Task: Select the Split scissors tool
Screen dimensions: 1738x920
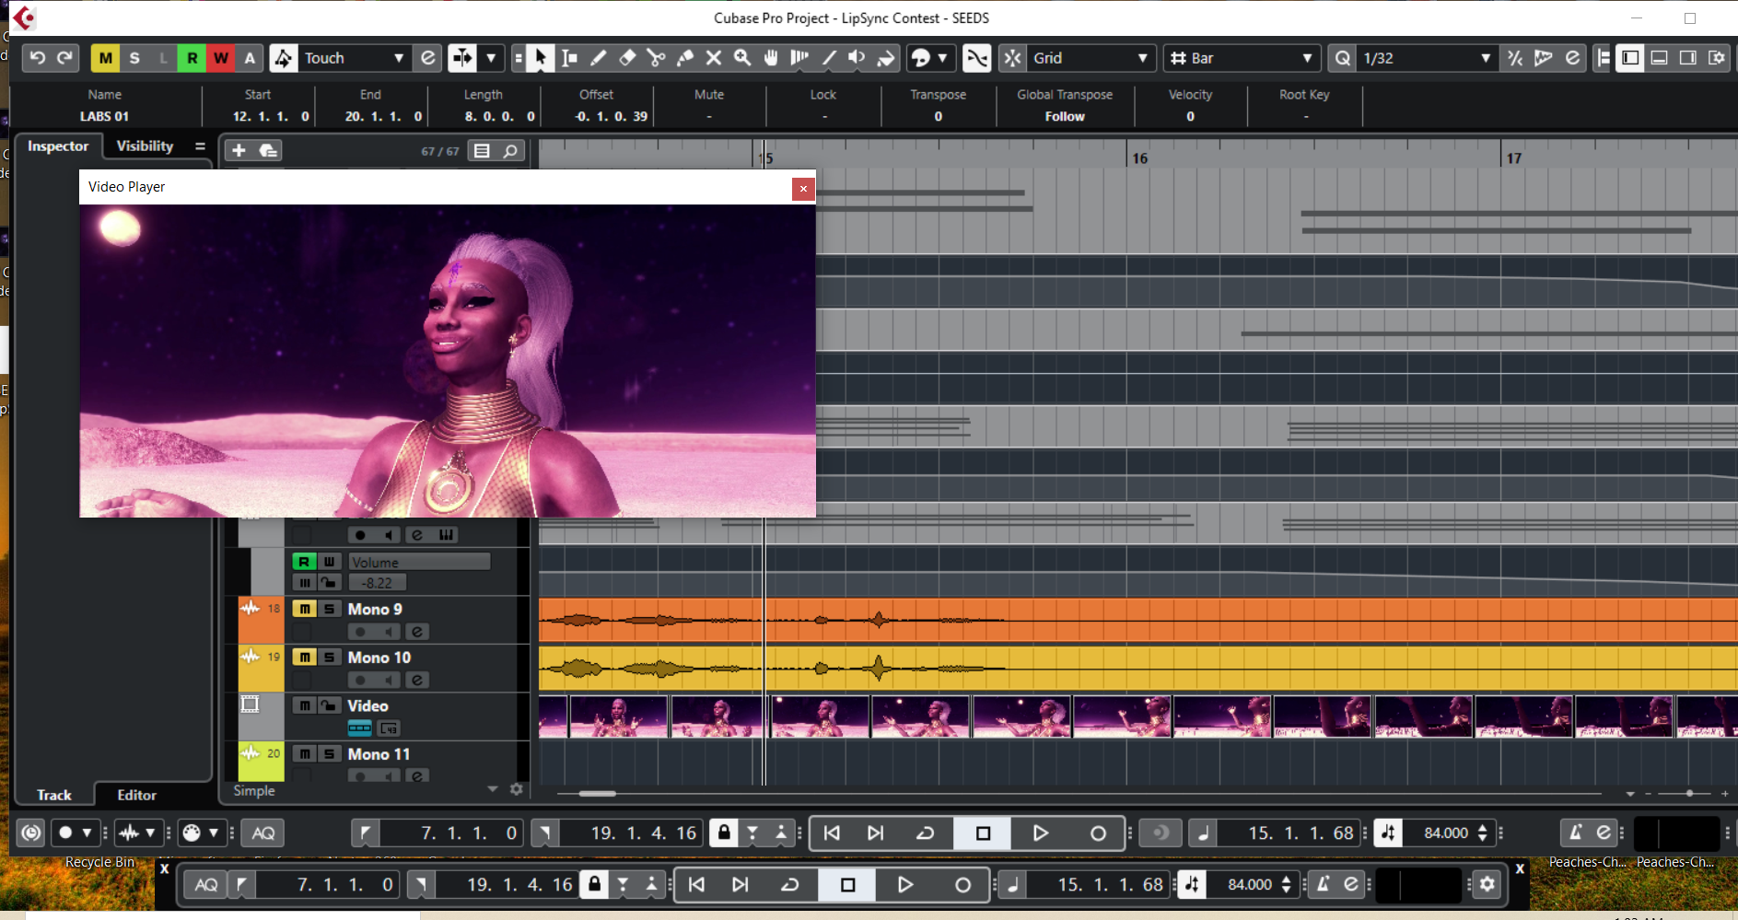Action: coord(656,58)
